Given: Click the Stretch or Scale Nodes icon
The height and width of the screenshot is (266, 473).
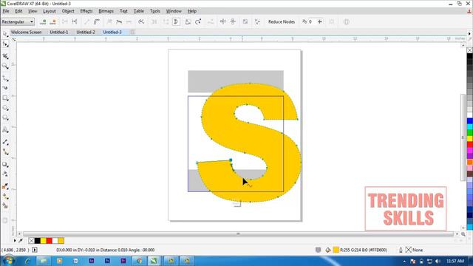Looking at the screenshot, I should tap(188, 21).
